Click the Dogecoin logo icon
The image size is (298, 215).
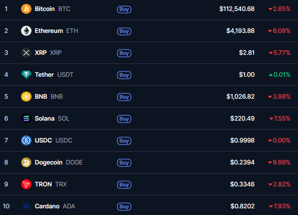click(26, 162)
